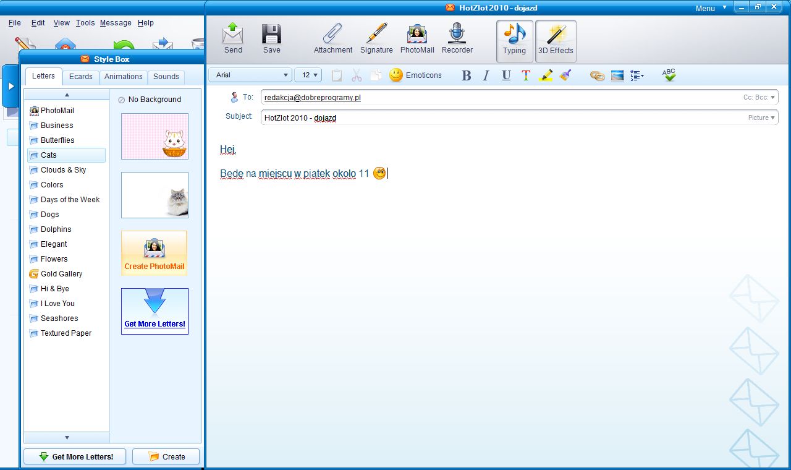Open PhotoMail tool
The image size is (791, 470).
417,38
